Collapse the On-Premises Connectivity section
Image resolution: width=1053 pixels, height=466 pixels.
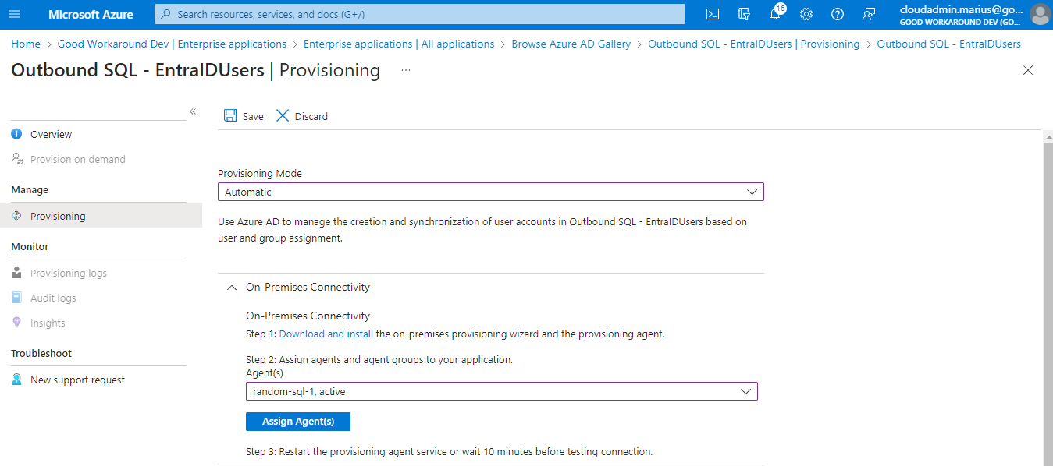231,287
